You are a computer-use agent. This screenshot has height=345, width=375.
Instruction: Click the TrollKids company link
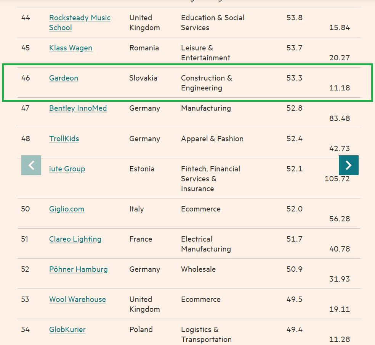tap(64, 139)
